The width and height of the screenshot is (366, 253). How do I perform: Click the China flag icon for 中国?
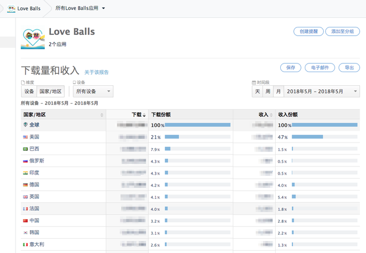[25, 220]
